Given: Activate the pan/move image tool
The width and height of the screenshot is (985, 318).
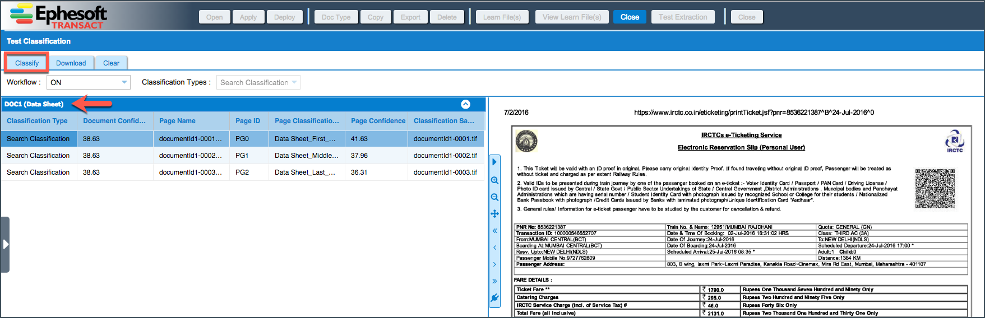Looking at the screenshot, I should tap(494, 213).
